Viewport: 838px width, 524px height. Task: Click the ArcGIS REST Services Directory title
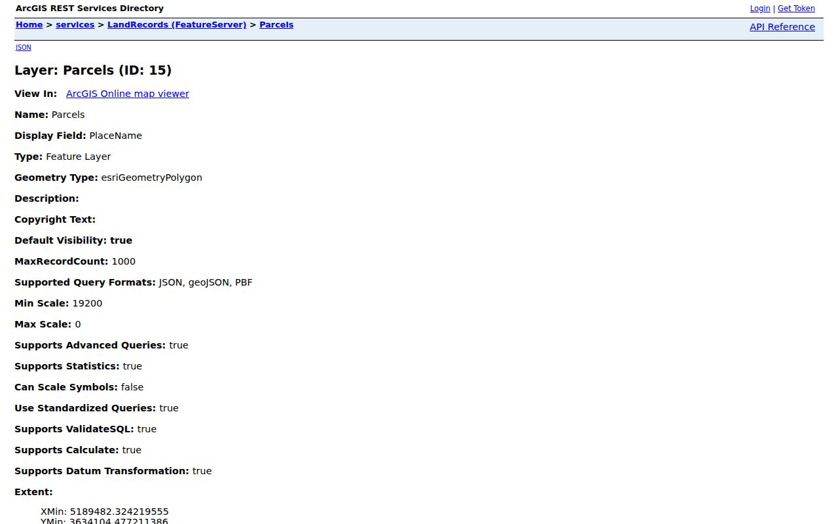click(x=90, y=9)
